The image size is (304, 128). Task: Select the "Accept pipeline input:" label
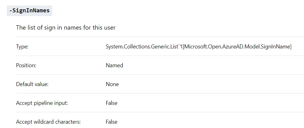(42, 103)
